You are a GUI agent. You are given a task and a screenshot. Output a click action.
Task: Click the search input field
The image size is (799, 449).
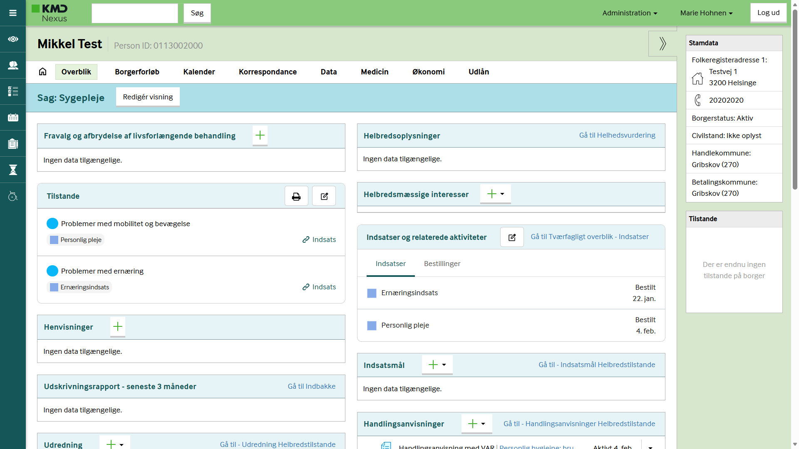[135, 13]
